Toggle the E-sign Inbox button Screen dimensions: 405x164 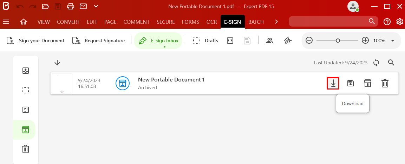[158, 41]
